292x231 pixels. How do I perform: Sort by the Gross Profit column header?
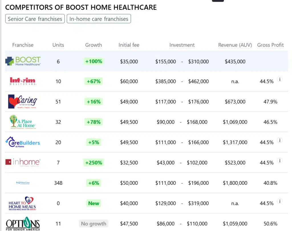pos(270,45)
